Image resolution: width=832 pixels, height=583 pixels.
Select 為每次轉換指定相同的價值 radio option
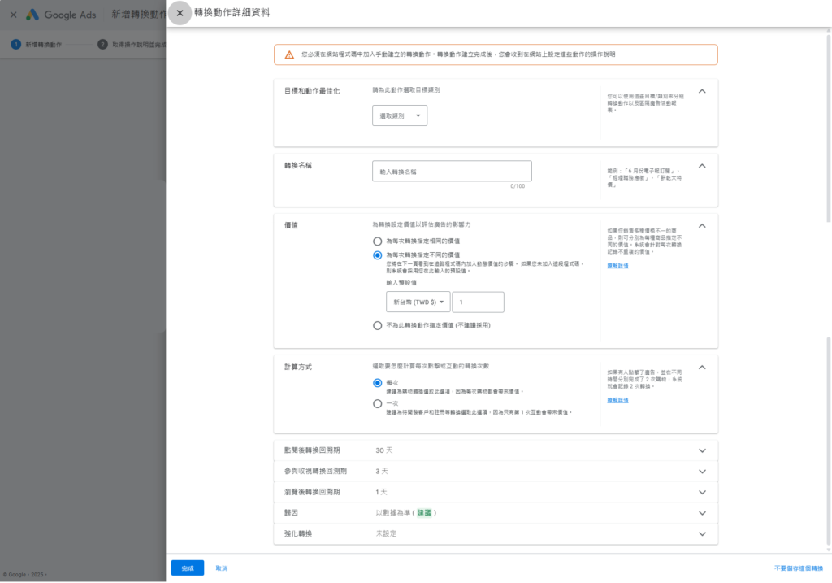click(x=377, y=241)
